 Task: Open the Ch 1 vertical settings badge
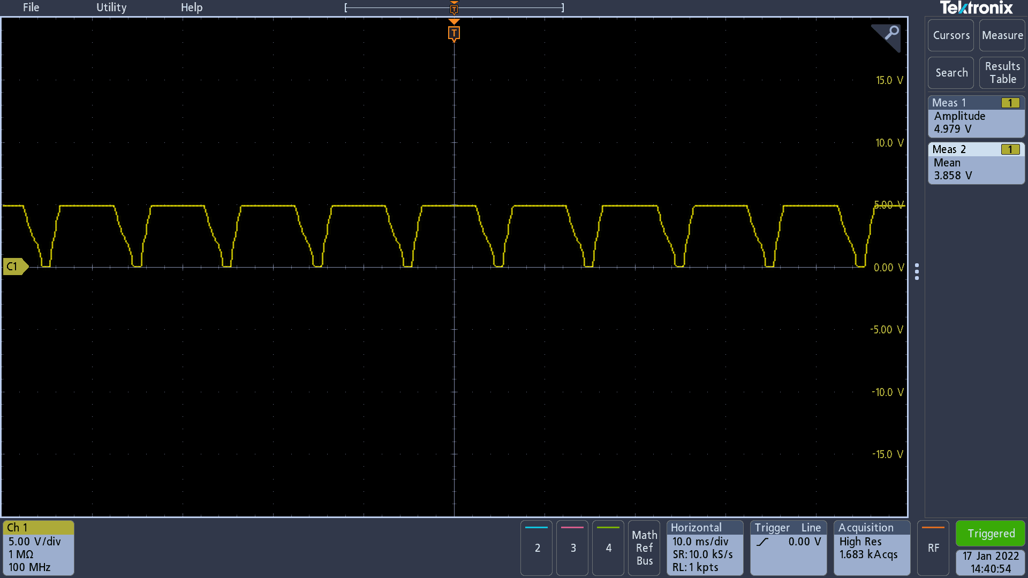point(39,547)
